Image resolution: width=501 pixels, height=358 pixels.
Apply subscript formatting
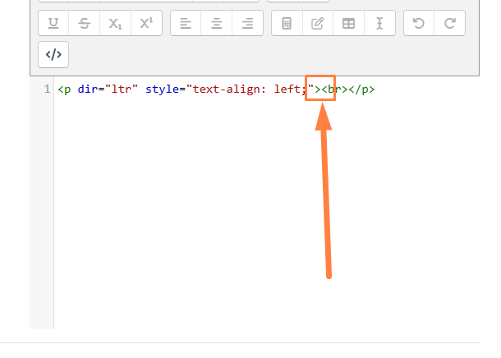(115, 24)
